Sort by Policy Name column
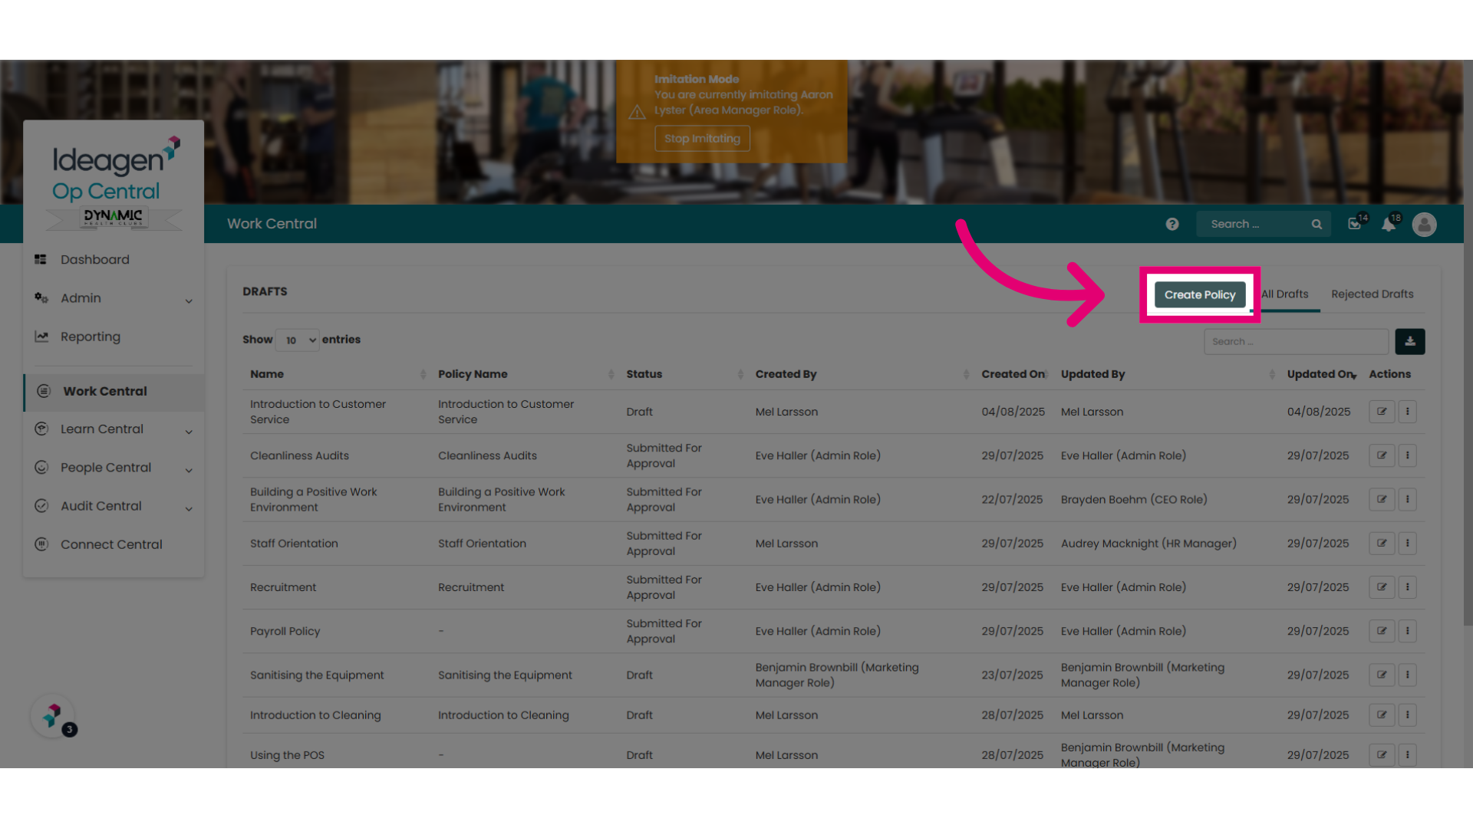 click(526, 374)
